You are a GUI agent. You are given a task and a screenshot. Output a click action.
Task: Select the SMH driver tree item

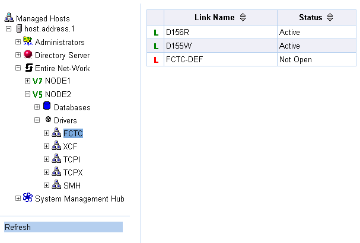pyautogui.click(x=72, y=186)
